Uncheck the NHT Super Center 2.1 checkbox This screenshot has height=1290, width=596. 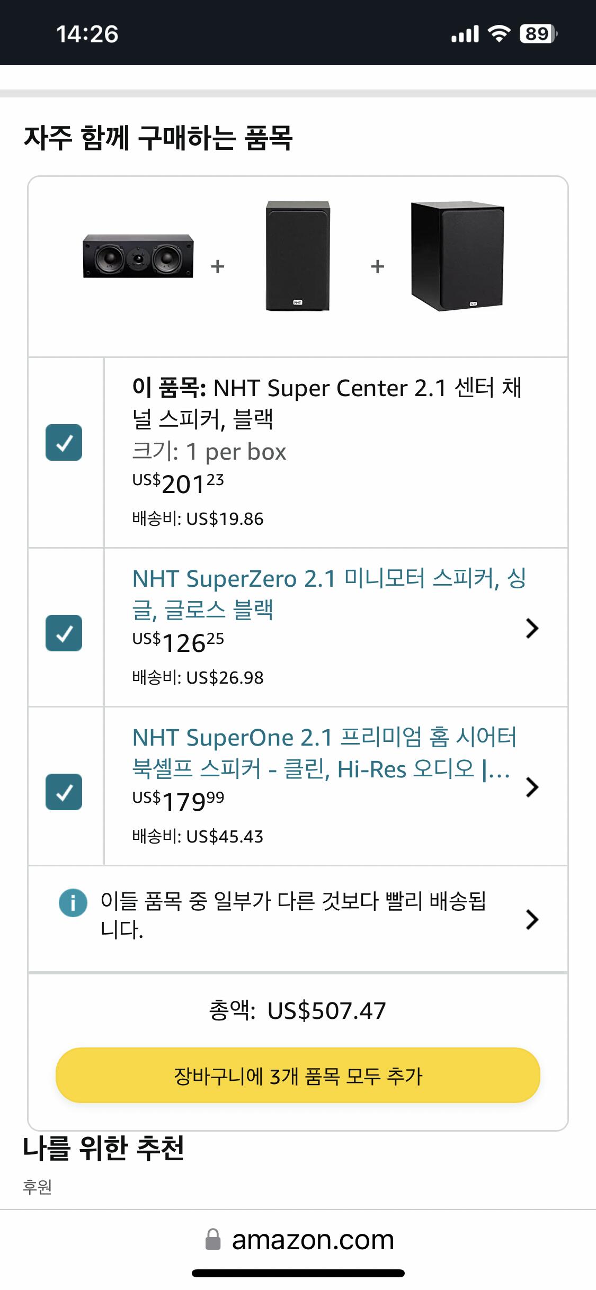click(x=64, y=442)
